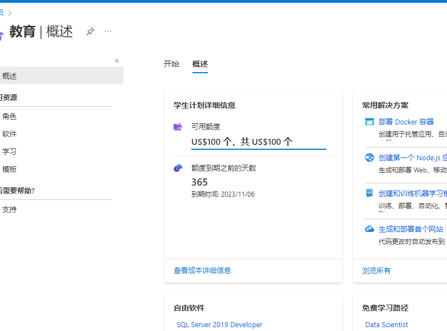
Task: Select 学习 in the sidebar
Action: 9,151
